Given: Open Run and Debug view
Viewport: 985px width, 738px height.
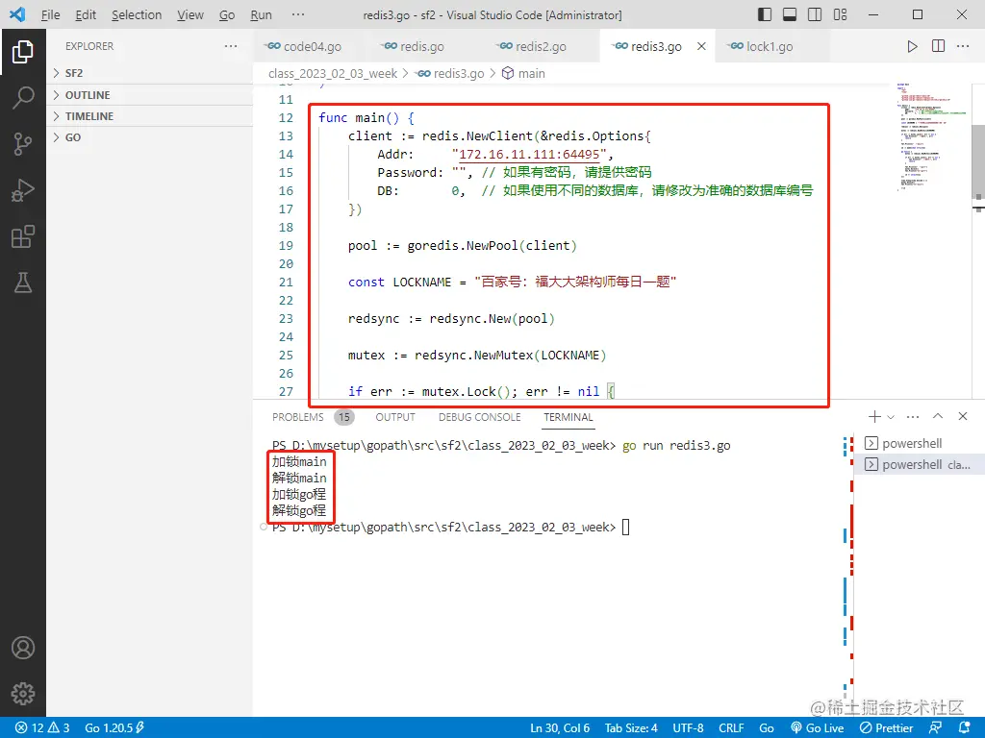Looking at the screenshot, I should coord(23,190).
